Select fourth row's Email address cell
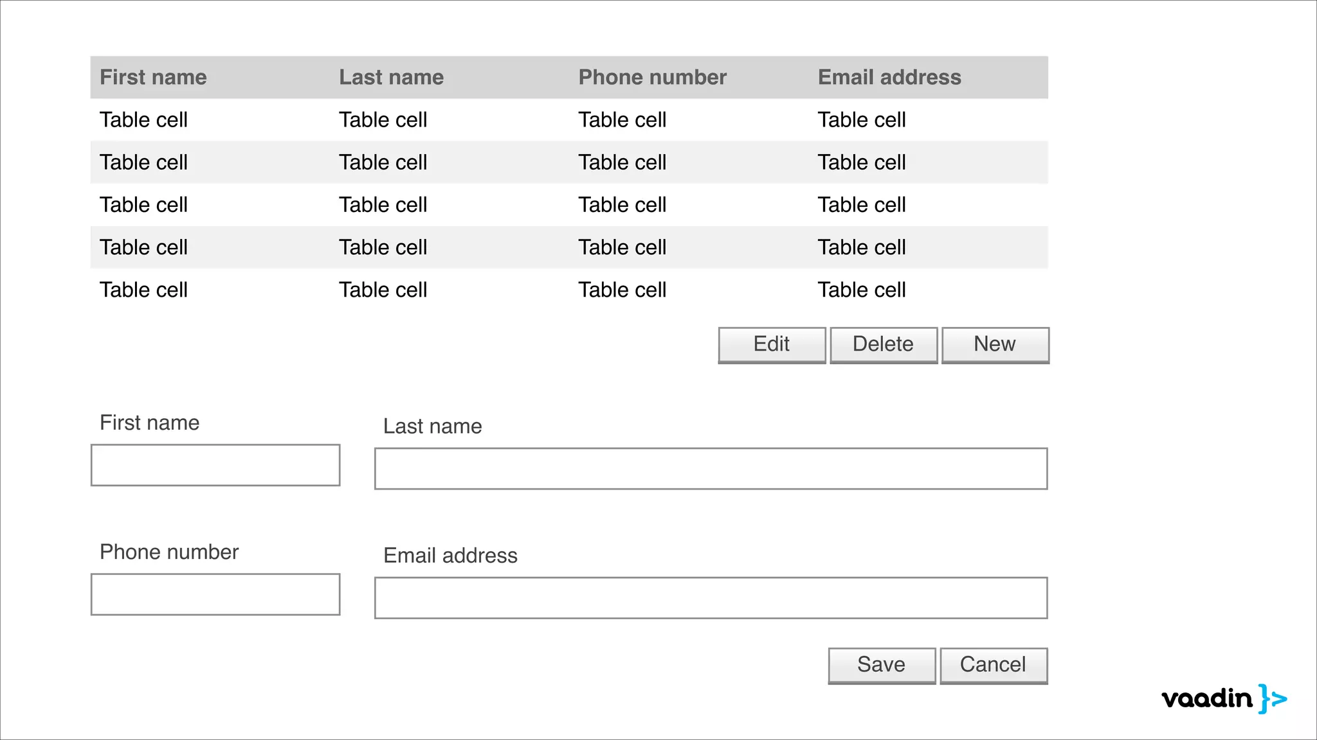1317x740 pixels. [861, 247]
